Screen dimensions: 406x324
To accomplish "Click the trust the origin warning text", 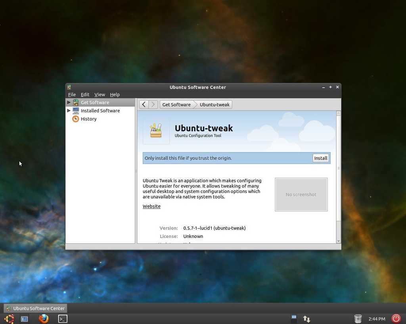I will (188, 158).
